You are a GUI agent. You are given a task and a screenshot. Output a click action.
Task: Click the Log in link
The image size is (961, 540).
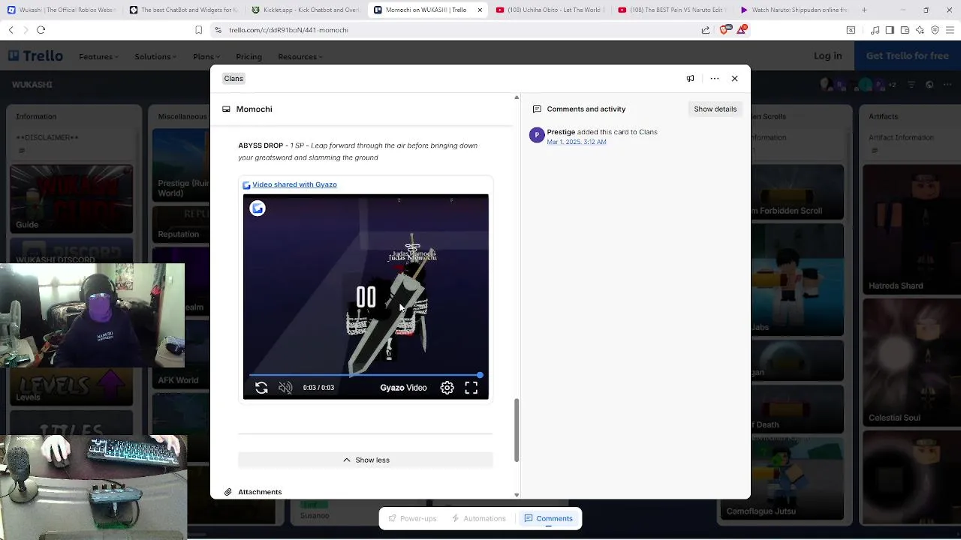click(827, 55)
